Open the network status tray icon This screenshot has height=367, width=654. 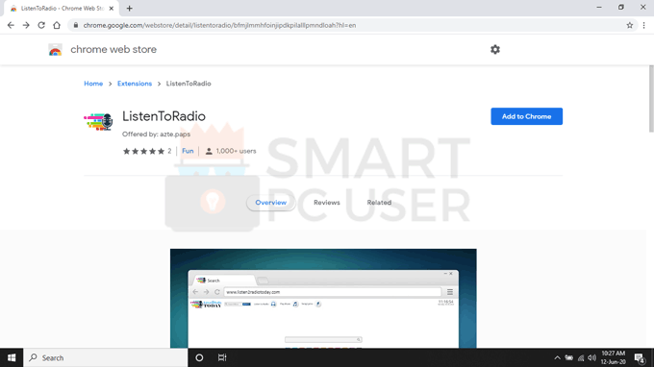[x=581, y=357]
